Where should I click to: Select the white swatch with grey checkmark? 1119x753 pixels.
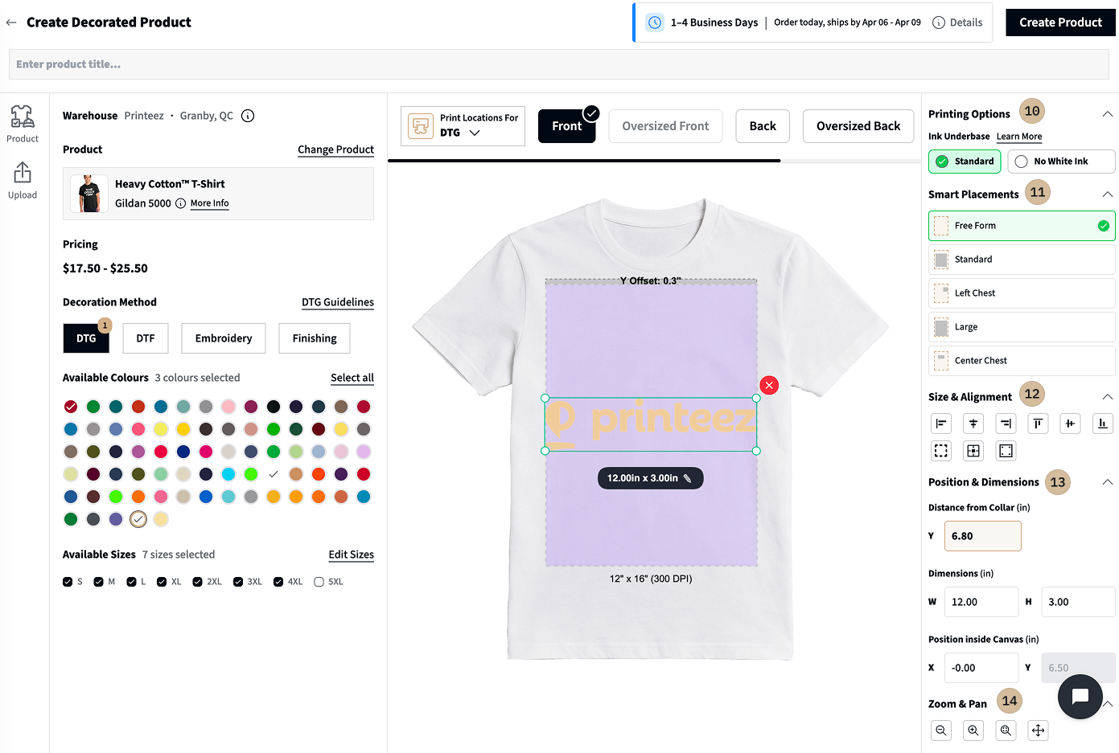tap(274, 474)
